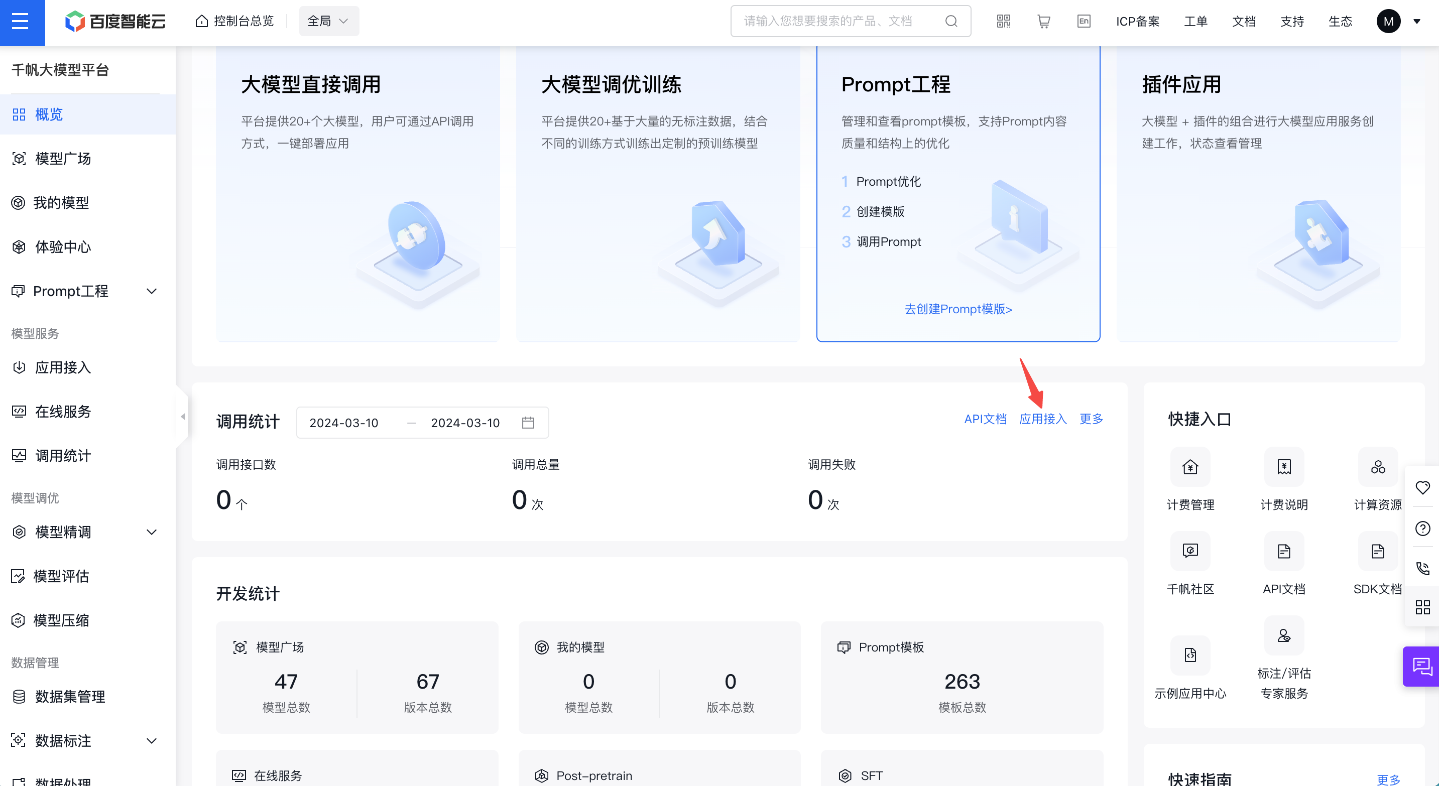Click 去创建Prompt模版 link
Screen dimensions: 1439x786
coord(957,309)
